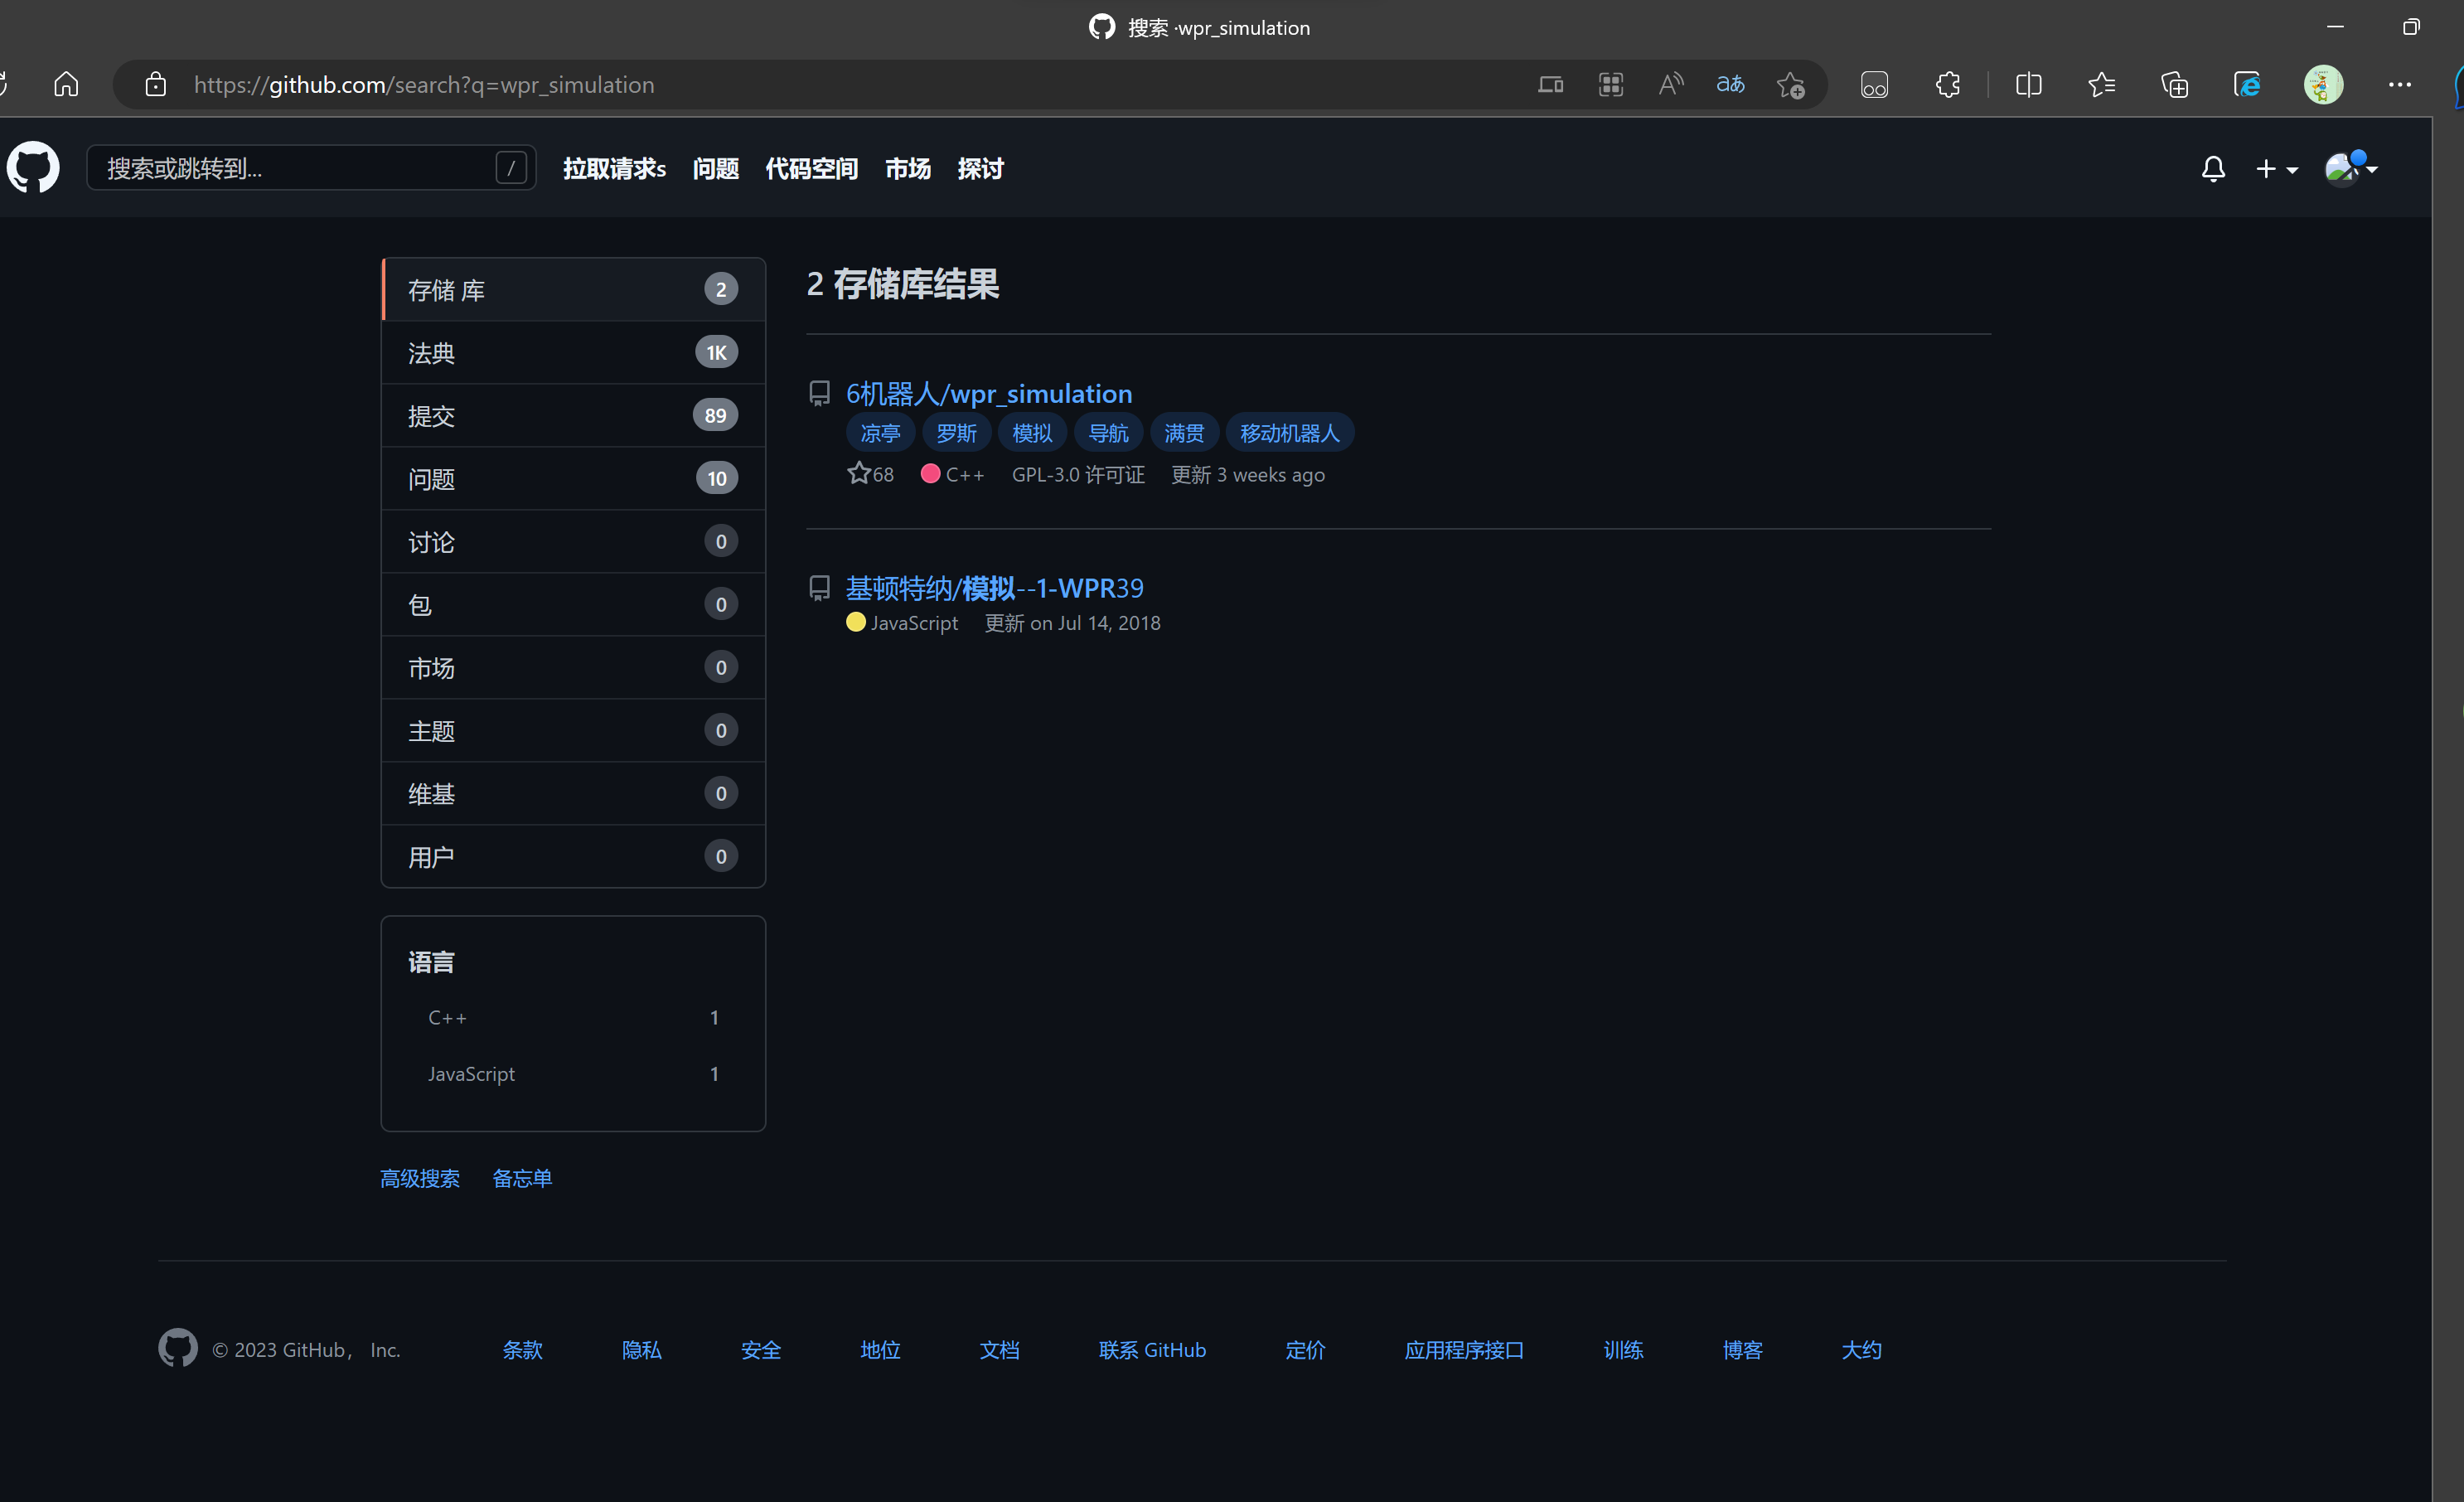
Task: Click the 模拟 topic tag
Action: coord(1032,433)
